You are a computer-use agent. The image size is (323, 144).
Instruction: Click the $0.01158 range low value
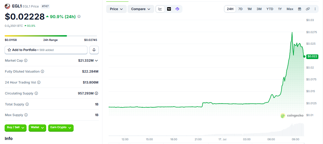point(11,40)
